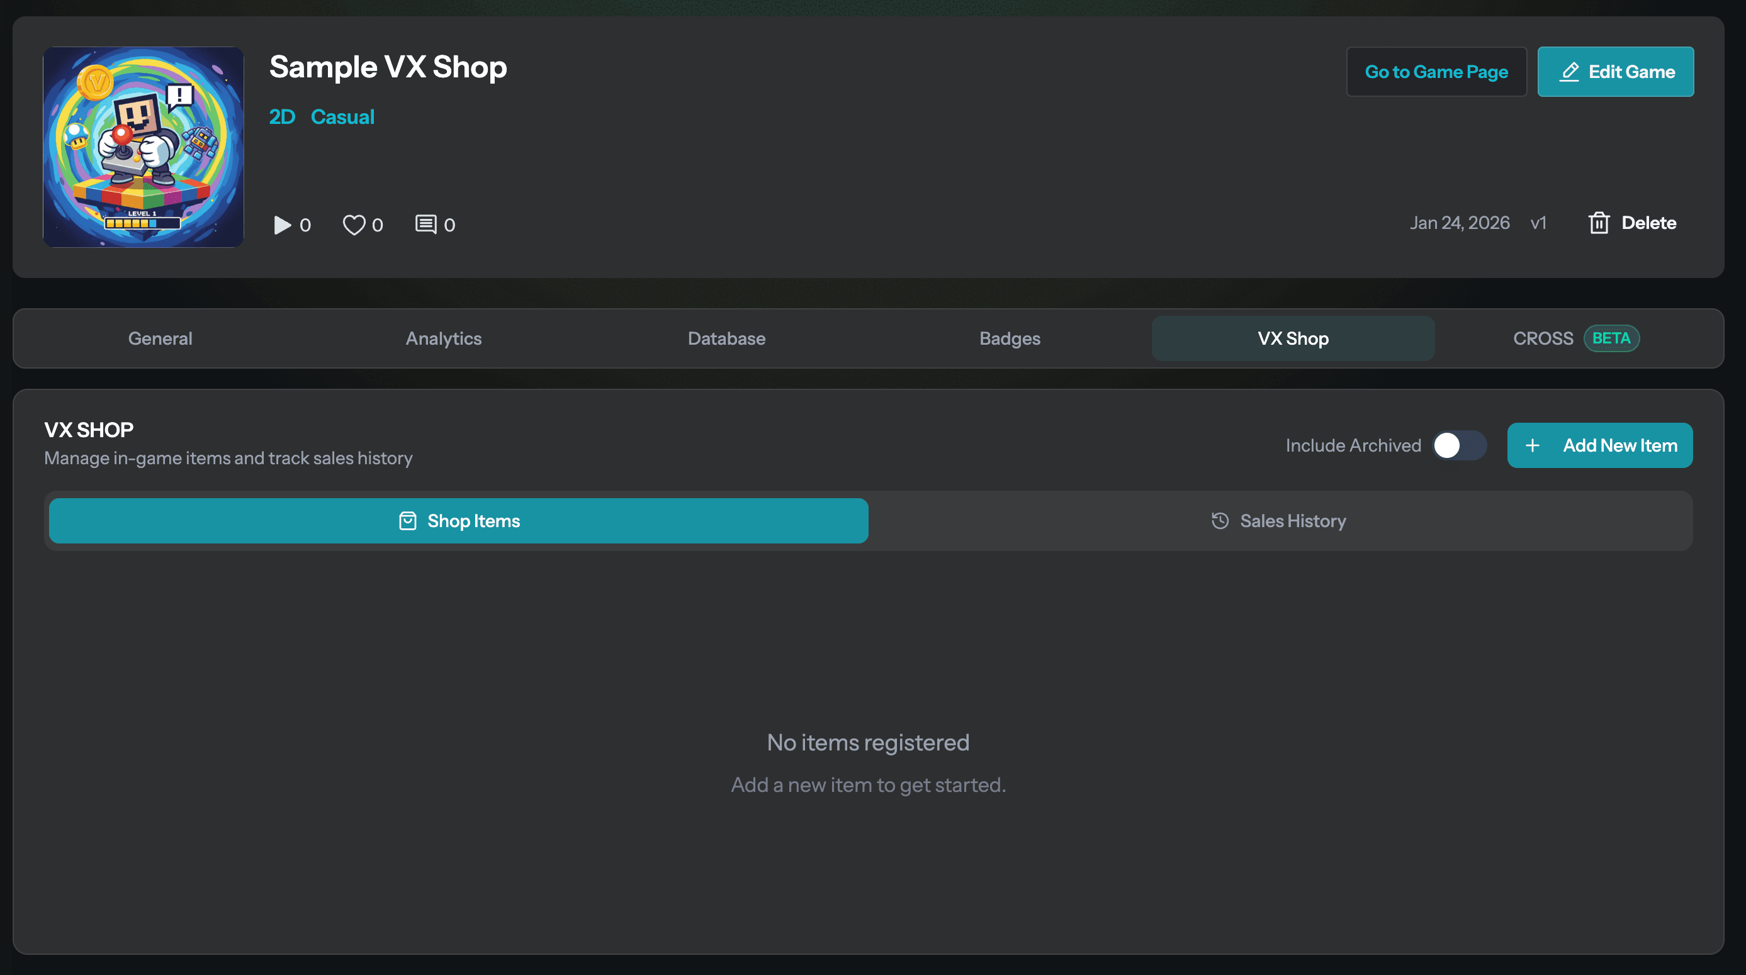Enable the Include Archived toggle
The image size is (1746, 975).
pos(1458,445)
